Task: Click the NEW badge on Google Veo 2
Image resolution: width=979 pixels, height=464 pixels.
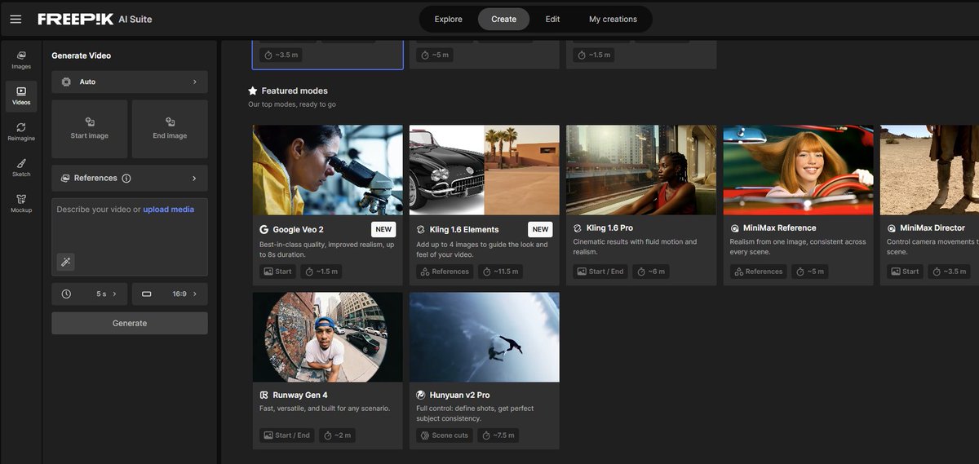Action: (x=383, y=229)
